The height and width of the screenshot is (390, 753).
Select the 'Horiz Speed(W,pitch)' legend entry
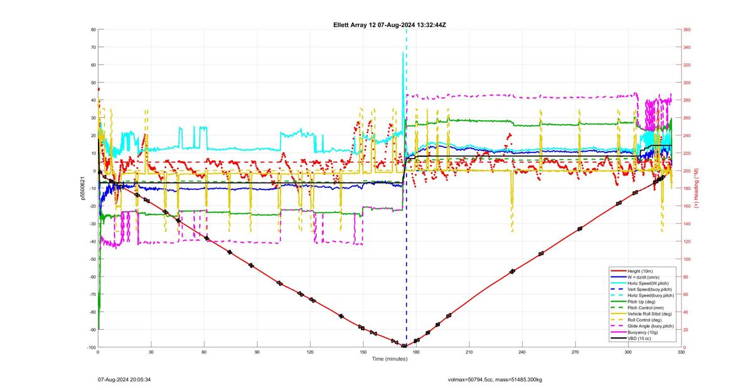[648, 283]
